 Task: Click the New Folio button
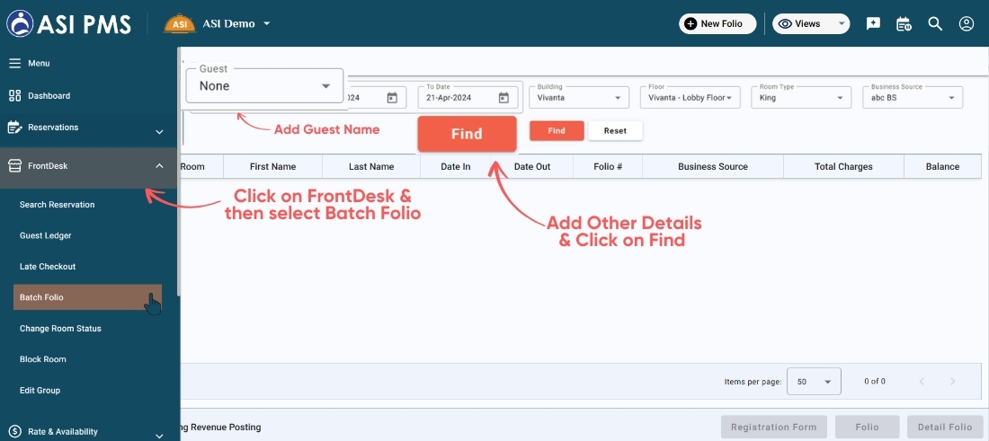pyautogui.click(x=716, y=24)
